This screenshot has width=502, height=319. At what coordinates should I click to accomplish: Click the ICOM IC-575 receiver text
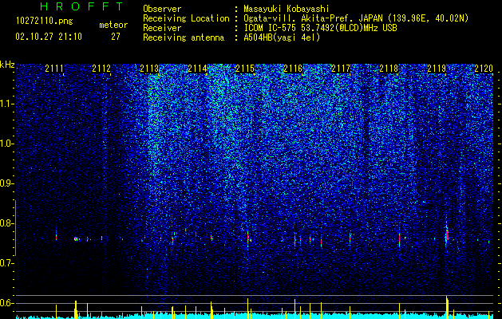[x=320, y=29]
